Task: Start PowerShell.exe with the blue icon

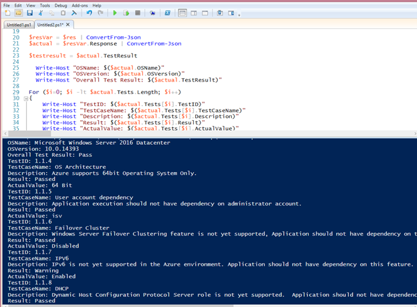Action: [167, 13]
